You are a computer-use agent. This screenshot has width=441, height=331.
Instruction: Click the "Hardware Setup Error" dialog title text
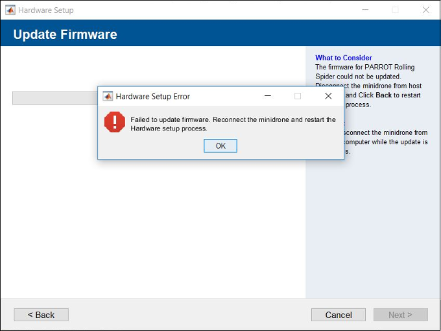pos(153,96)
